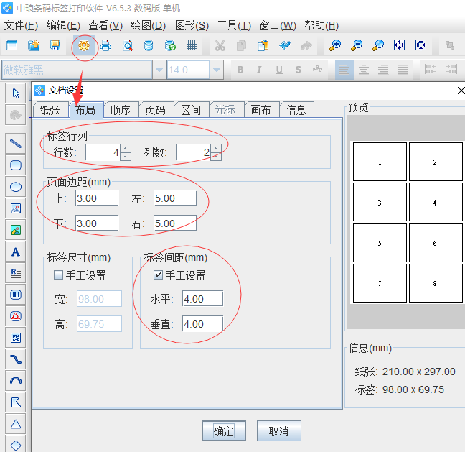The image size is (465, 452).
Task: Select the QR code tool in sidebar
Action: (15, 337)
